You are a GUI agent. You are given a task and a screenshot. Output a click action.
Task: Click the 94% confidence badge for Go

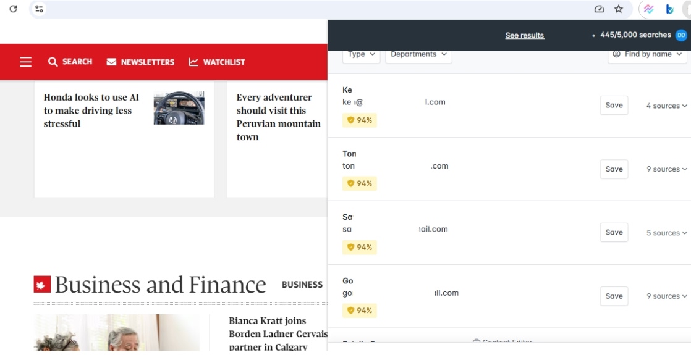[x=360, y=311]
